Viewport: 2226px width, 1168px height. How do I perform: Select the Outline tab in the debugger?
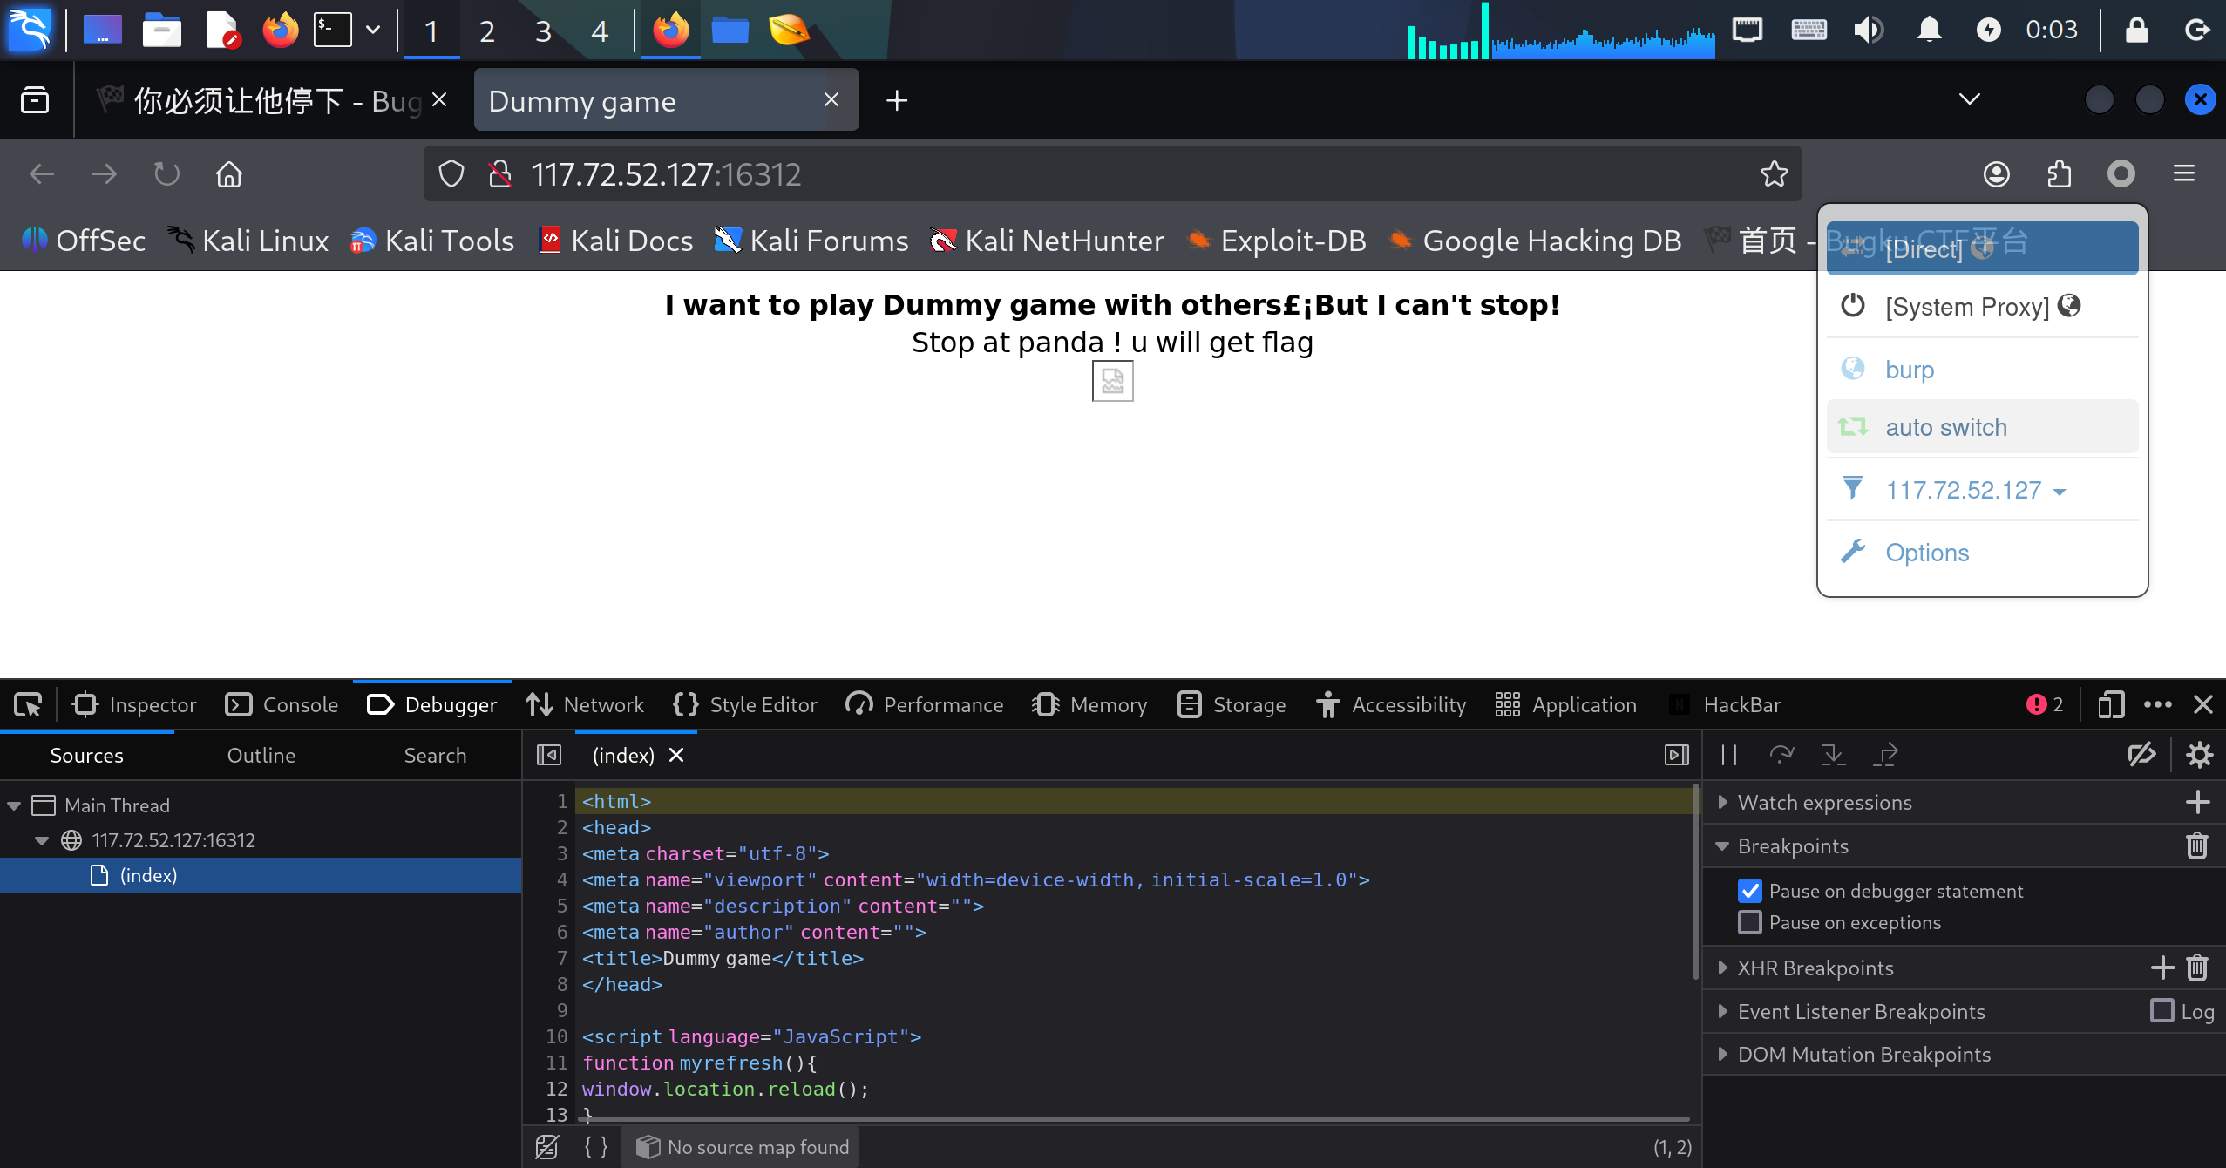coord(261,756)
